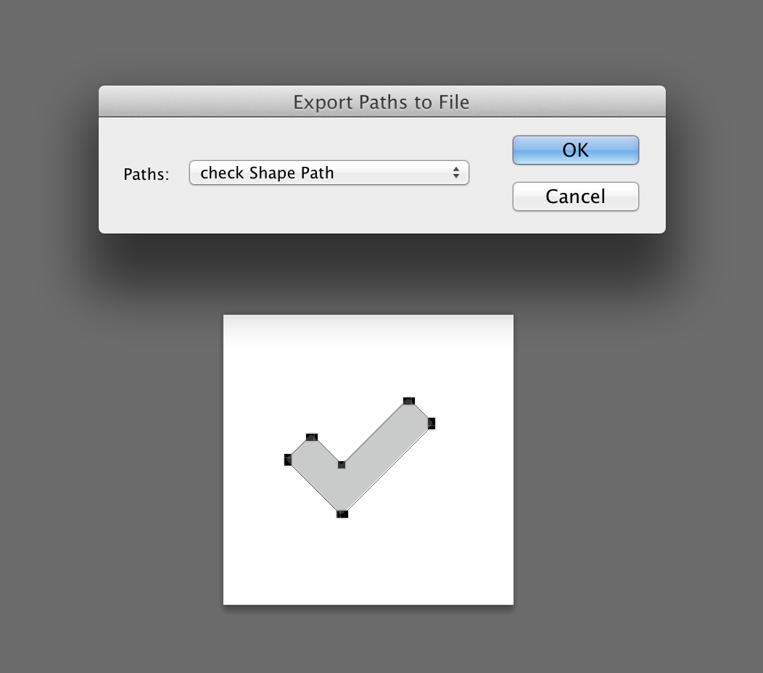Click upper edge of checkmark's long arm
This screenshot has width=763, height=673.
(375, 433)
